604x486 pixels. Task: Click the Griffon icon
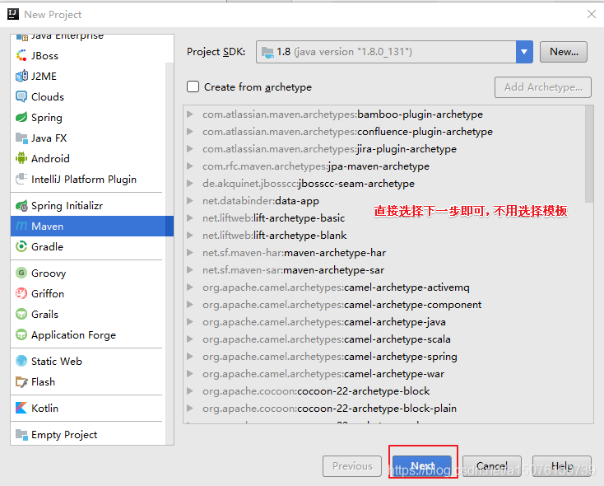click(x=21, y=293)
